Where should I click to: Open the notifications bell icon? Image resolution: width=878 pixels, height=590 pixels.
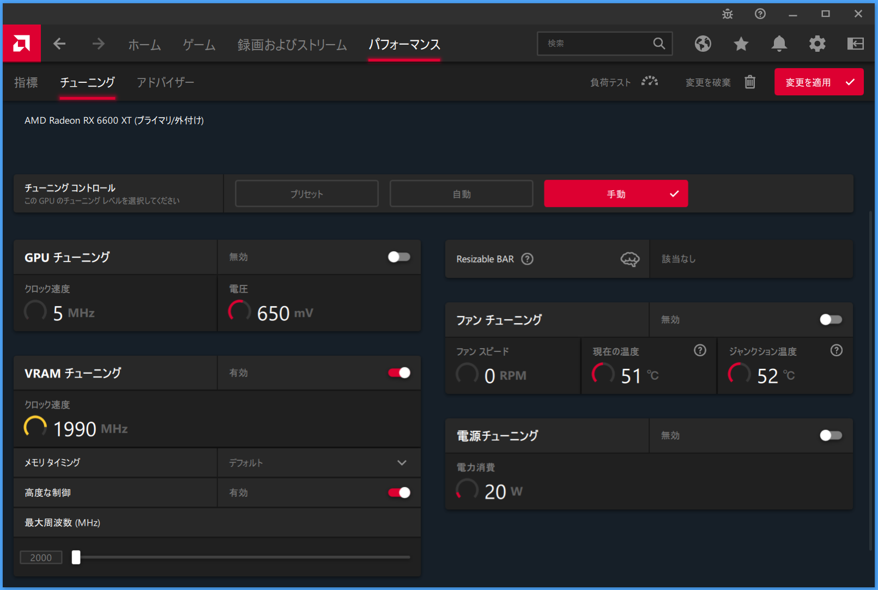coord(779,44)
